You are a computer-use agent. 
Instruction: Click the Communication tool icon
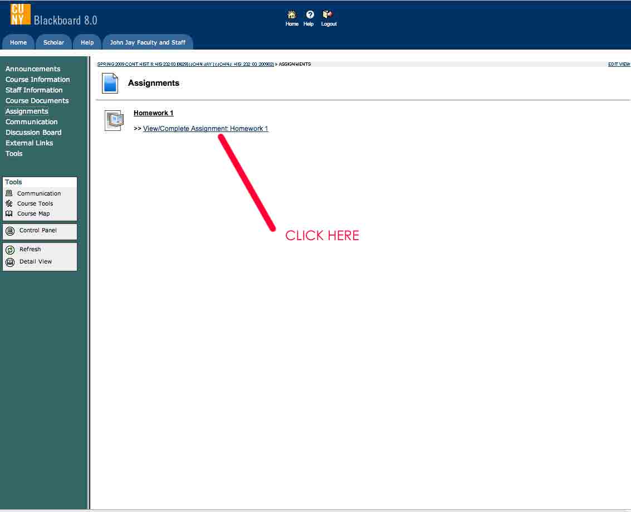click(x=9, y=193)
